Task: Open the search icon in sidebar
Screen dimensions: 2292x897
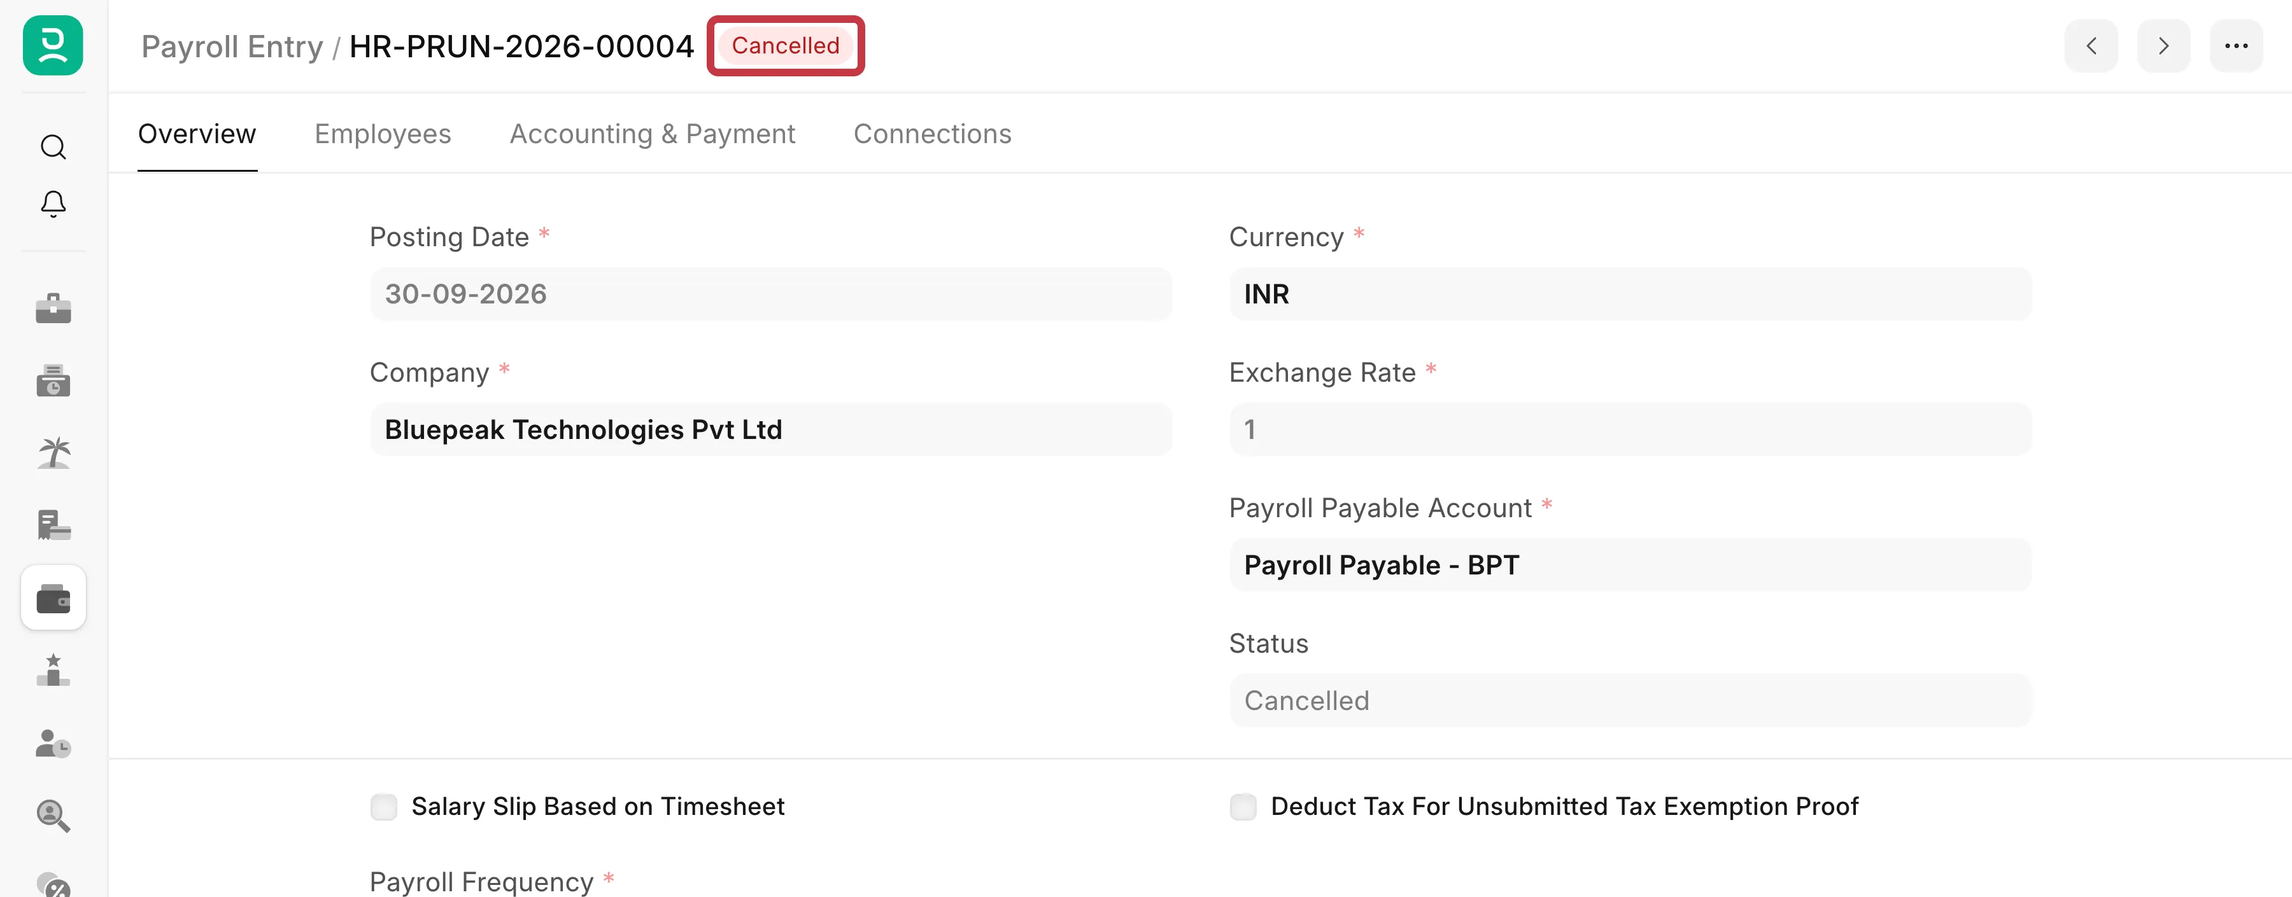Action: (x=53, y=147)
